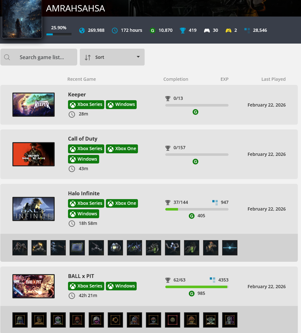The height and width of the screenshot is (333, 301).
Task: Click Call of Duty's trophy icon beside 0/157
Action: [168, 148]
